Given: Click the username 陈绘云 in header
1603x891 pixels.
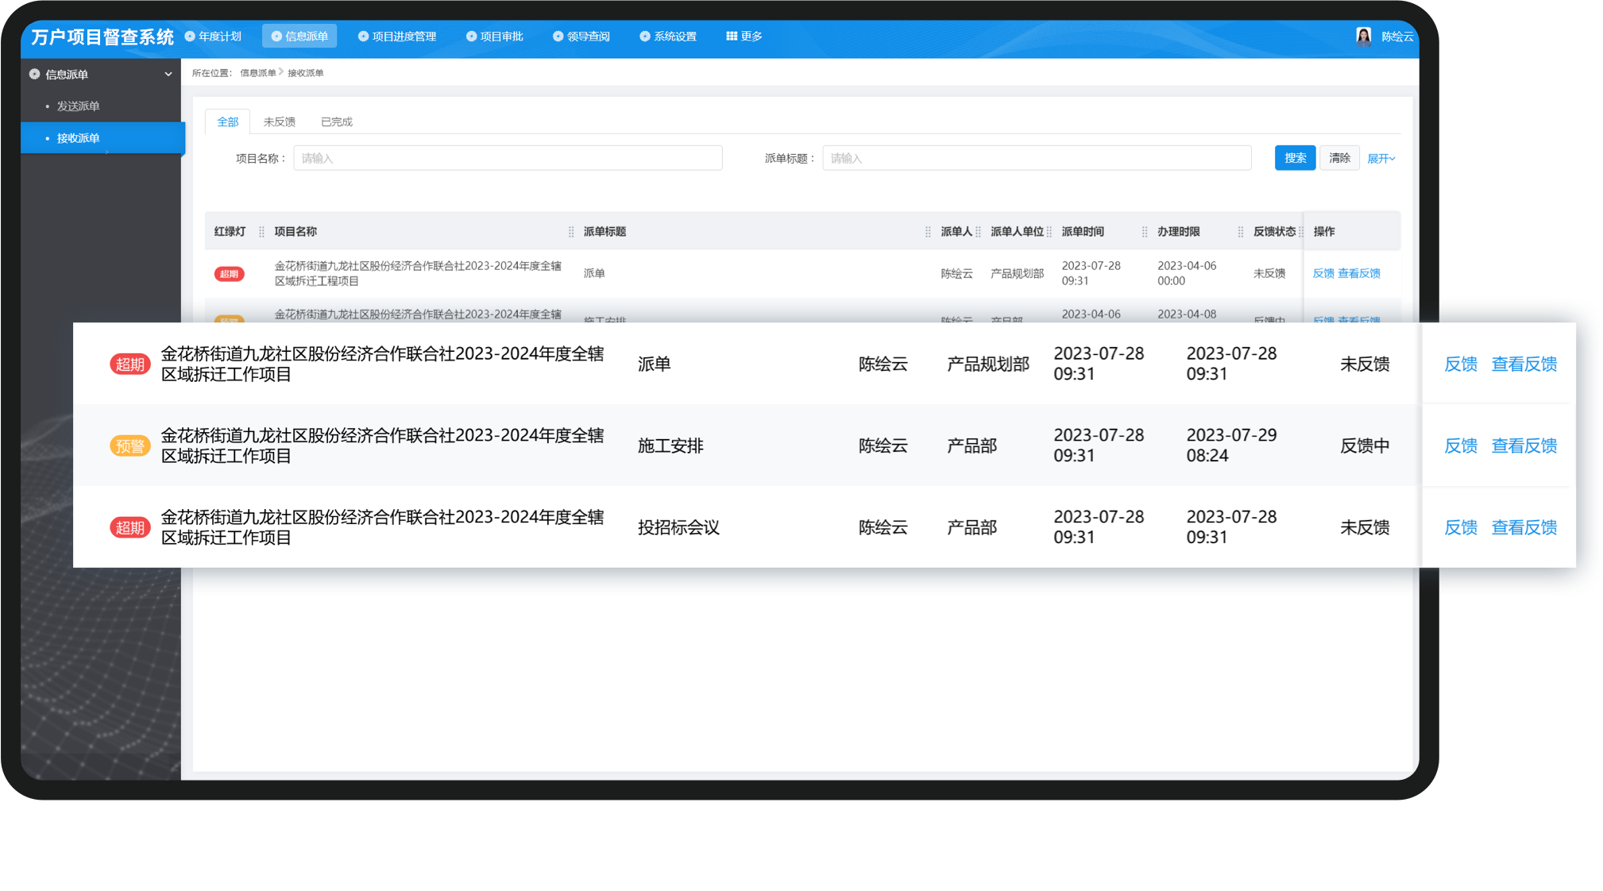Looking at the screenshot, I should tap(1397, 37).
